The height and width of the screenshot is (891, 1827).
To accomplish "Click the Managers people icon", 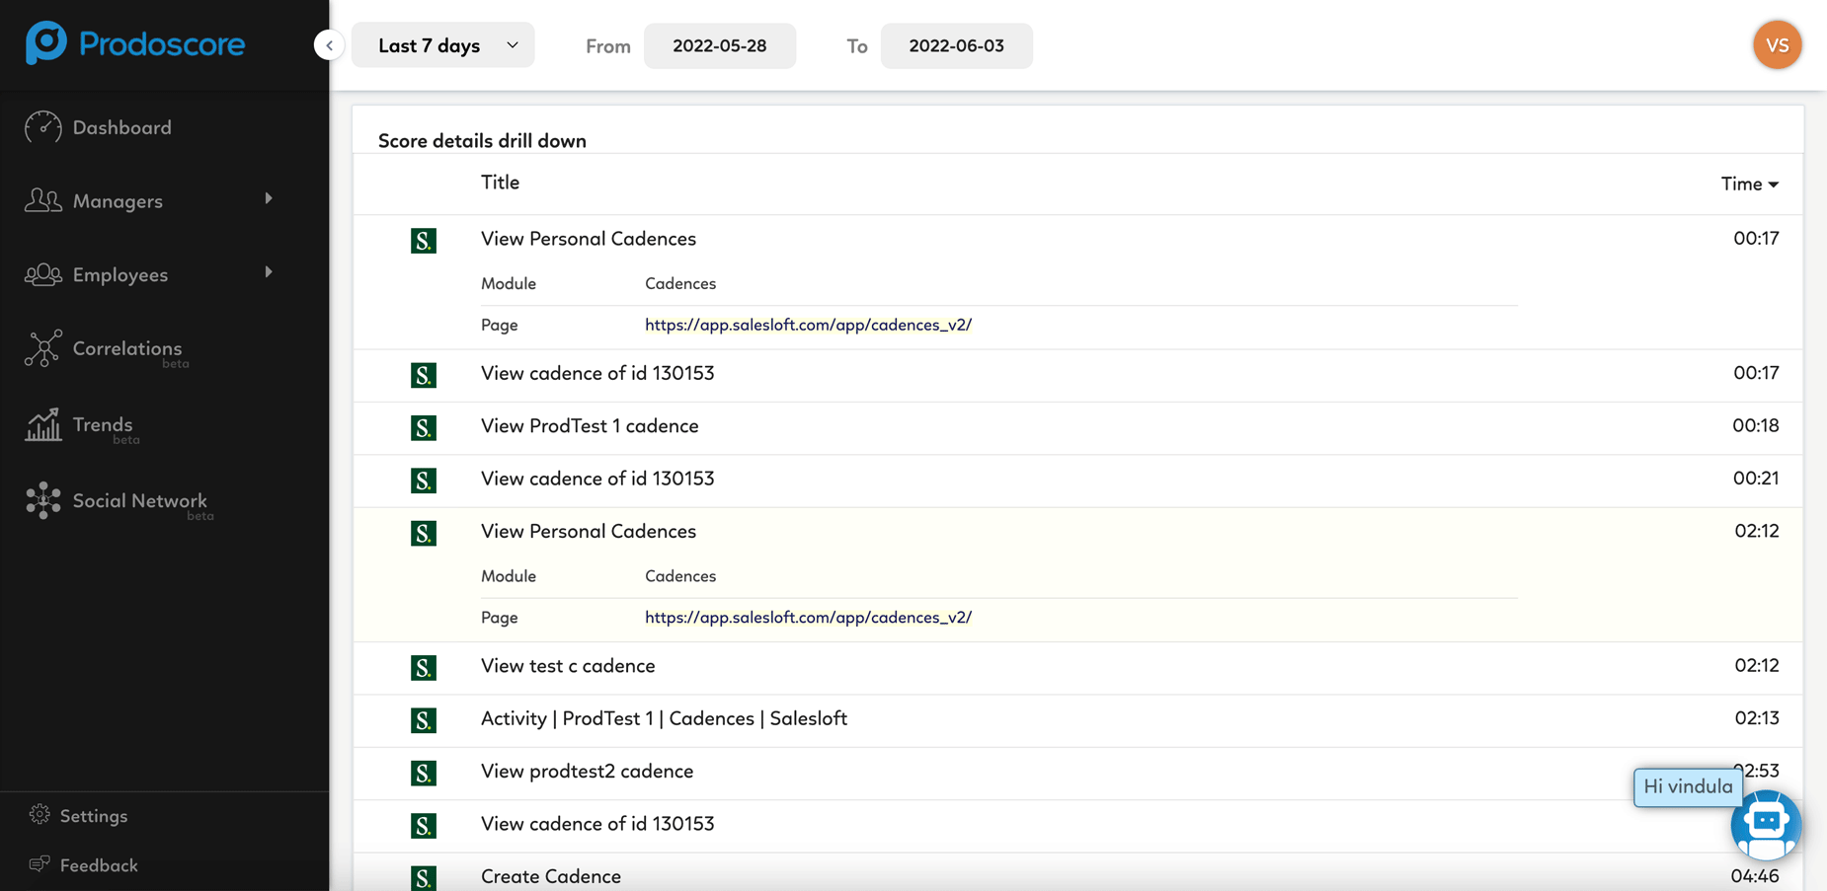I will [43, 200].
